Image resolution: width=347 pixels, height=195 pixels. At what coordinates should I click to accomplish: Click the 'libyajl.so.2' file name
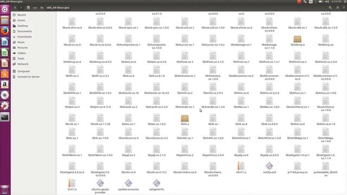point(128,155)
